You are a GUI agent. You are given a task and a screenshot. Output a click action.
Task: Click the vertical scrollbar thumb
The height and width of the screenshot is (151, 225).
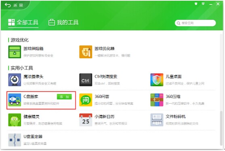point(221,128)
